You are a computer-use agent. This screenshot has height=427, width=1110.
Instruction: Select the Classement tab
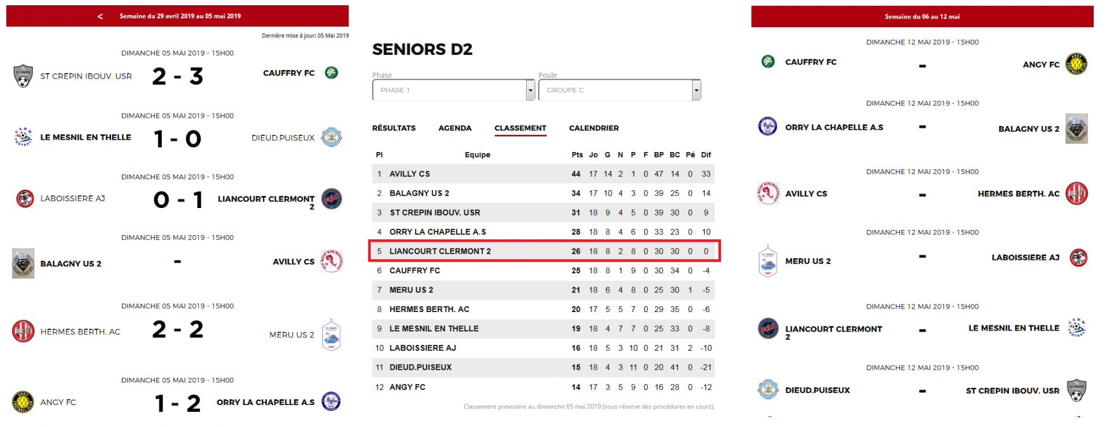pyautogui.click(x=520, y=128)
